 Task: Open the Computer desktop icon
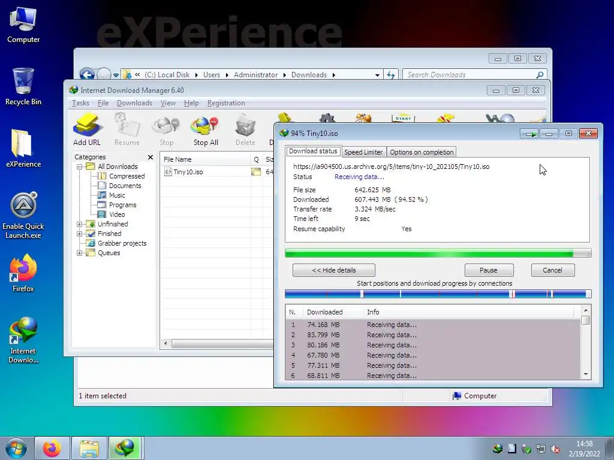(x=23, y=25)
